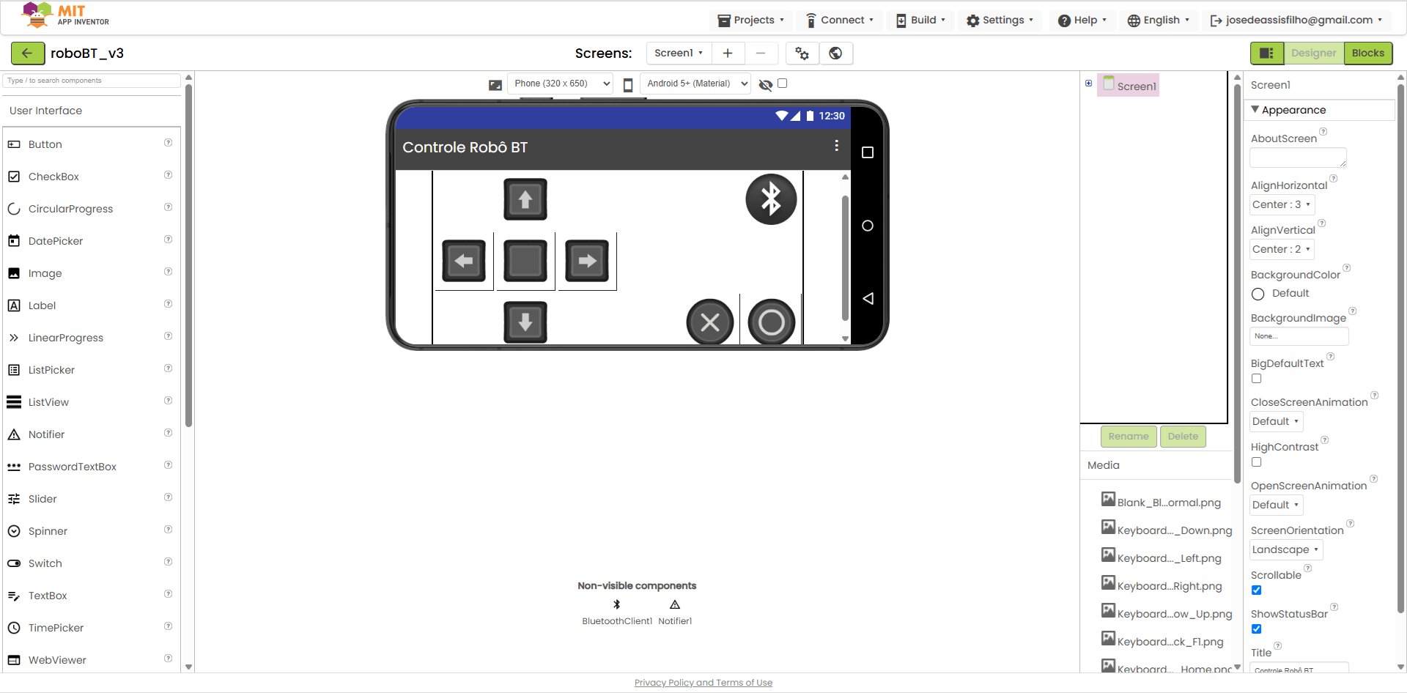Click the green back arrow beside roboBT_v3

[x=27, y=53]
